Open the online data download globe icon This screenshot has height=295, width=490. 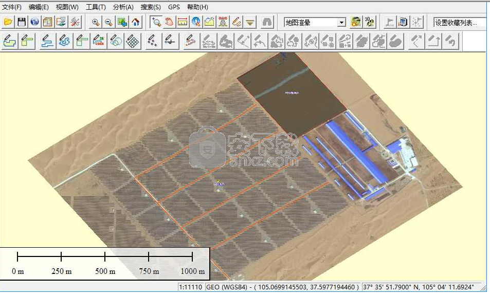click(x=34, y=22)
